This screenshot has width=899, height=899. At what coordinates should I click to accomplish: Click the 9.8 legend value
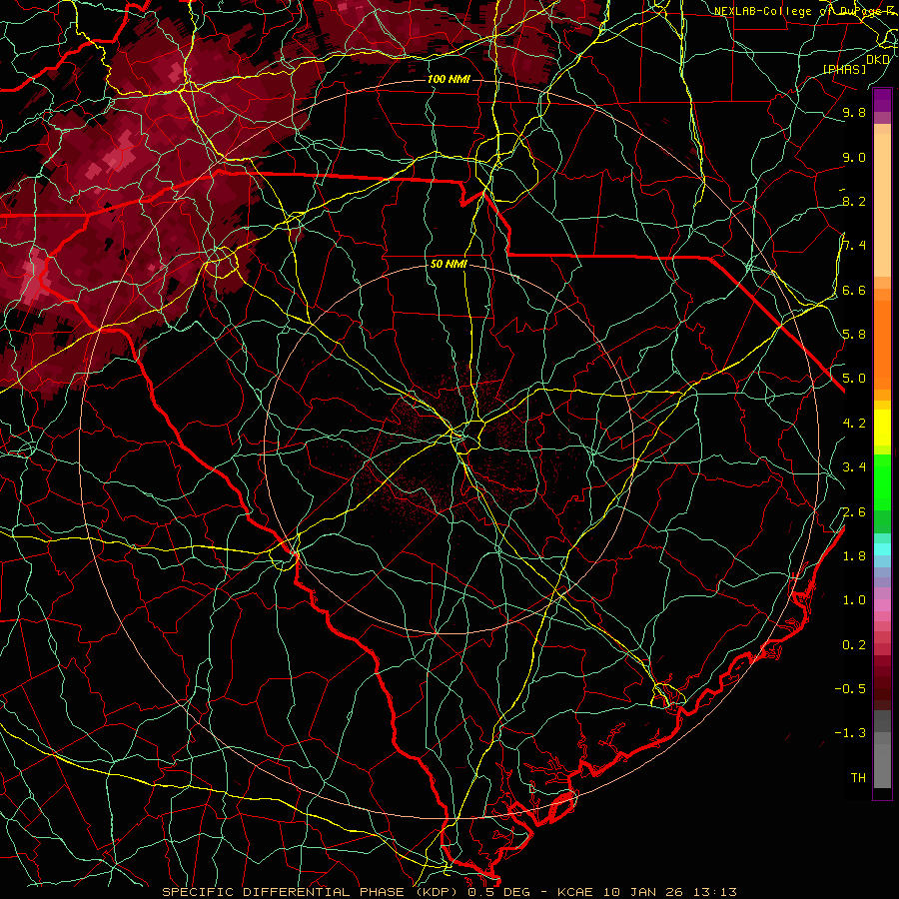pyautogui.click(x=854, y=113)
